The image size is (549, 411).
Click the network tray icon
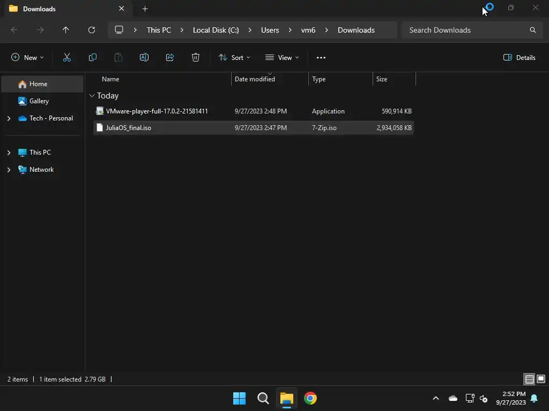[x=470, y=398]
